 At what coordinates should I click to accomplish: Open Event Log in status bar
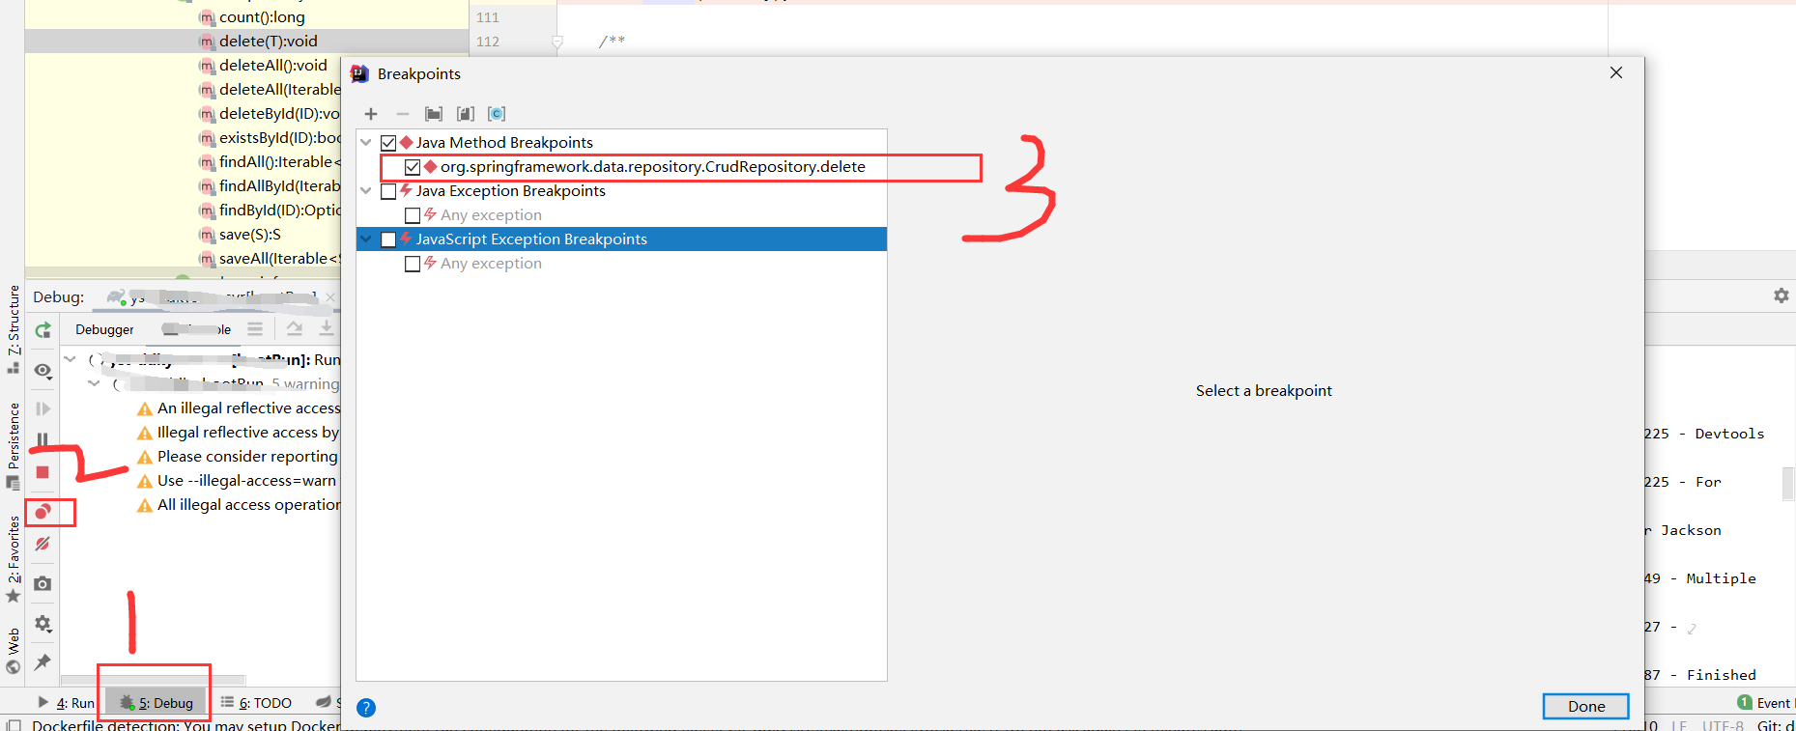click(x=1765, y=703)
